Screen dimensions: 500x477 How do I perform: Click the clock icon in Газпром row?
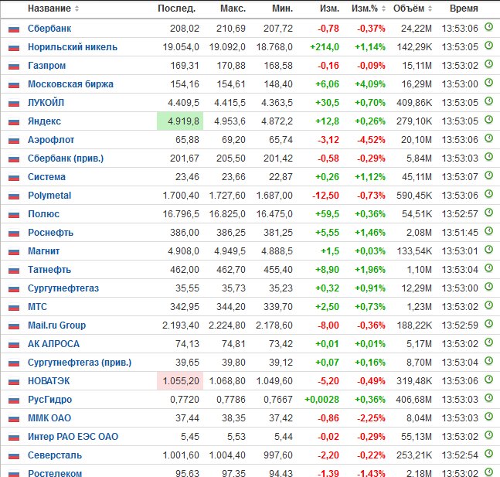[x=489, y=64]
